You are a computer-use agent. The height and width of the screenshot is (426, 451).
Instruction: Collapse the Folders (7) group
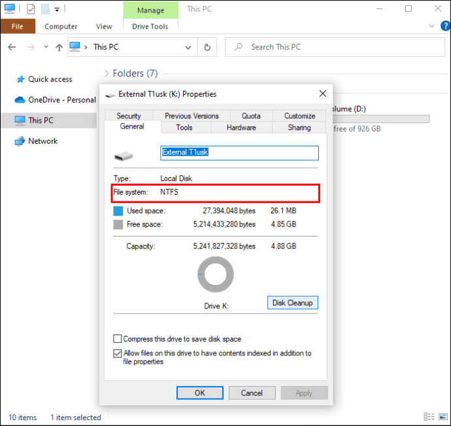point(107,73)
